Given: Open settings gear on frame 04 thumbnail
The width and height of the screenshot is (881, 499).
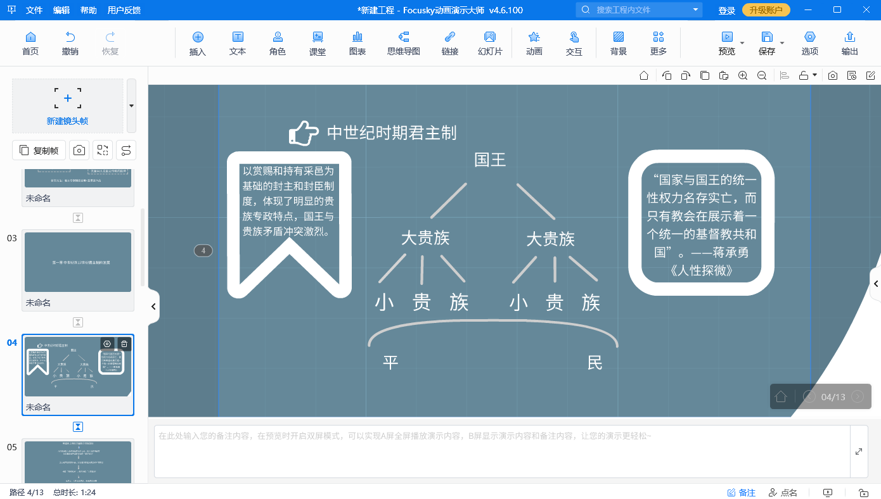Looking at the screenshot, I should (107, 344).
